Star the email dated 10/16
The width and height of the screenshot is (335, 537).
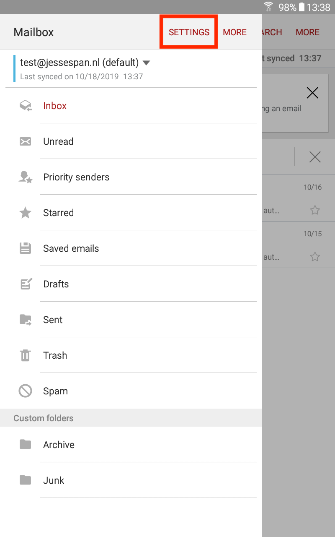(315, 210)
